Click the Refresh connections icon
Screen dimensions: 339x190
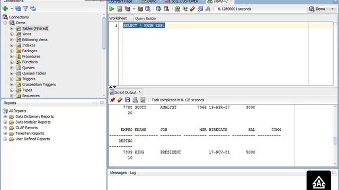click(x=18, y=8)
